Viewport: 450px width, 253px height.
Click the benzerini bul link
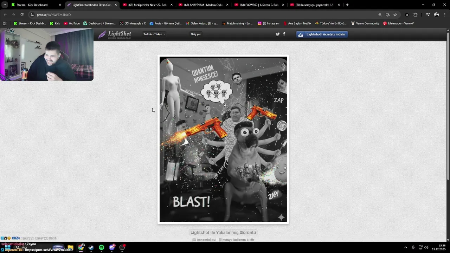tap(204, 240)
